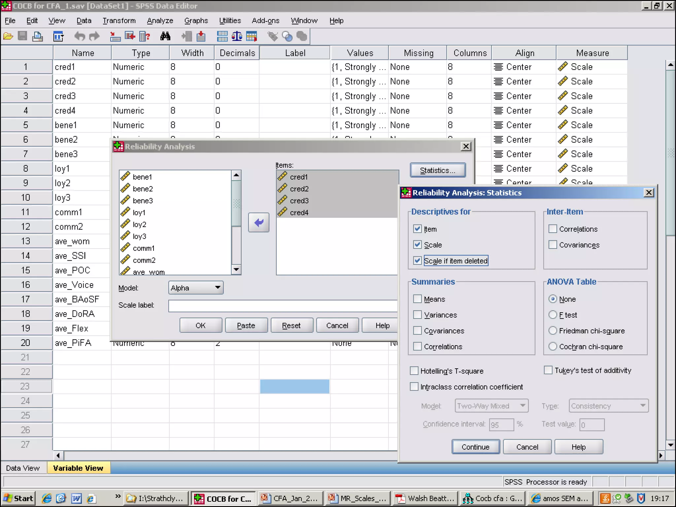
Task: Open the Analyze menu
Action: click(x=160, y=20)
